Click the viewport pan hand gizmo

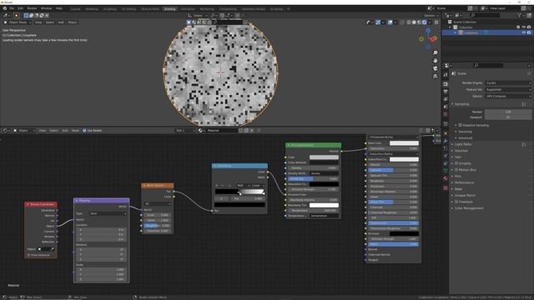[x=436, y=61]
